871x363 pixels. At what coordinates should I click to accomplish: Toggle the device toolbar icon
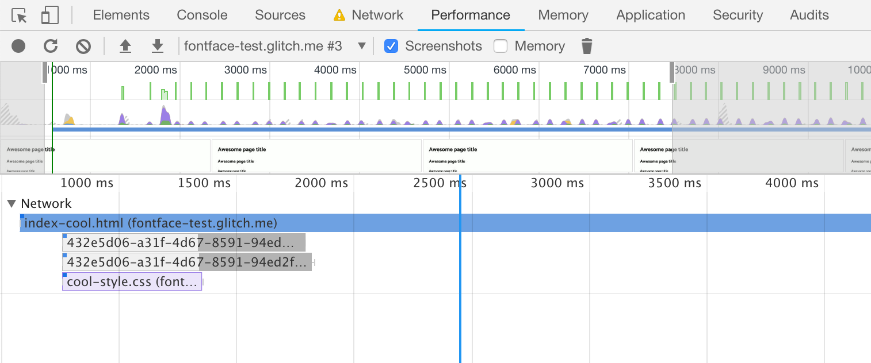coord(49,16)
